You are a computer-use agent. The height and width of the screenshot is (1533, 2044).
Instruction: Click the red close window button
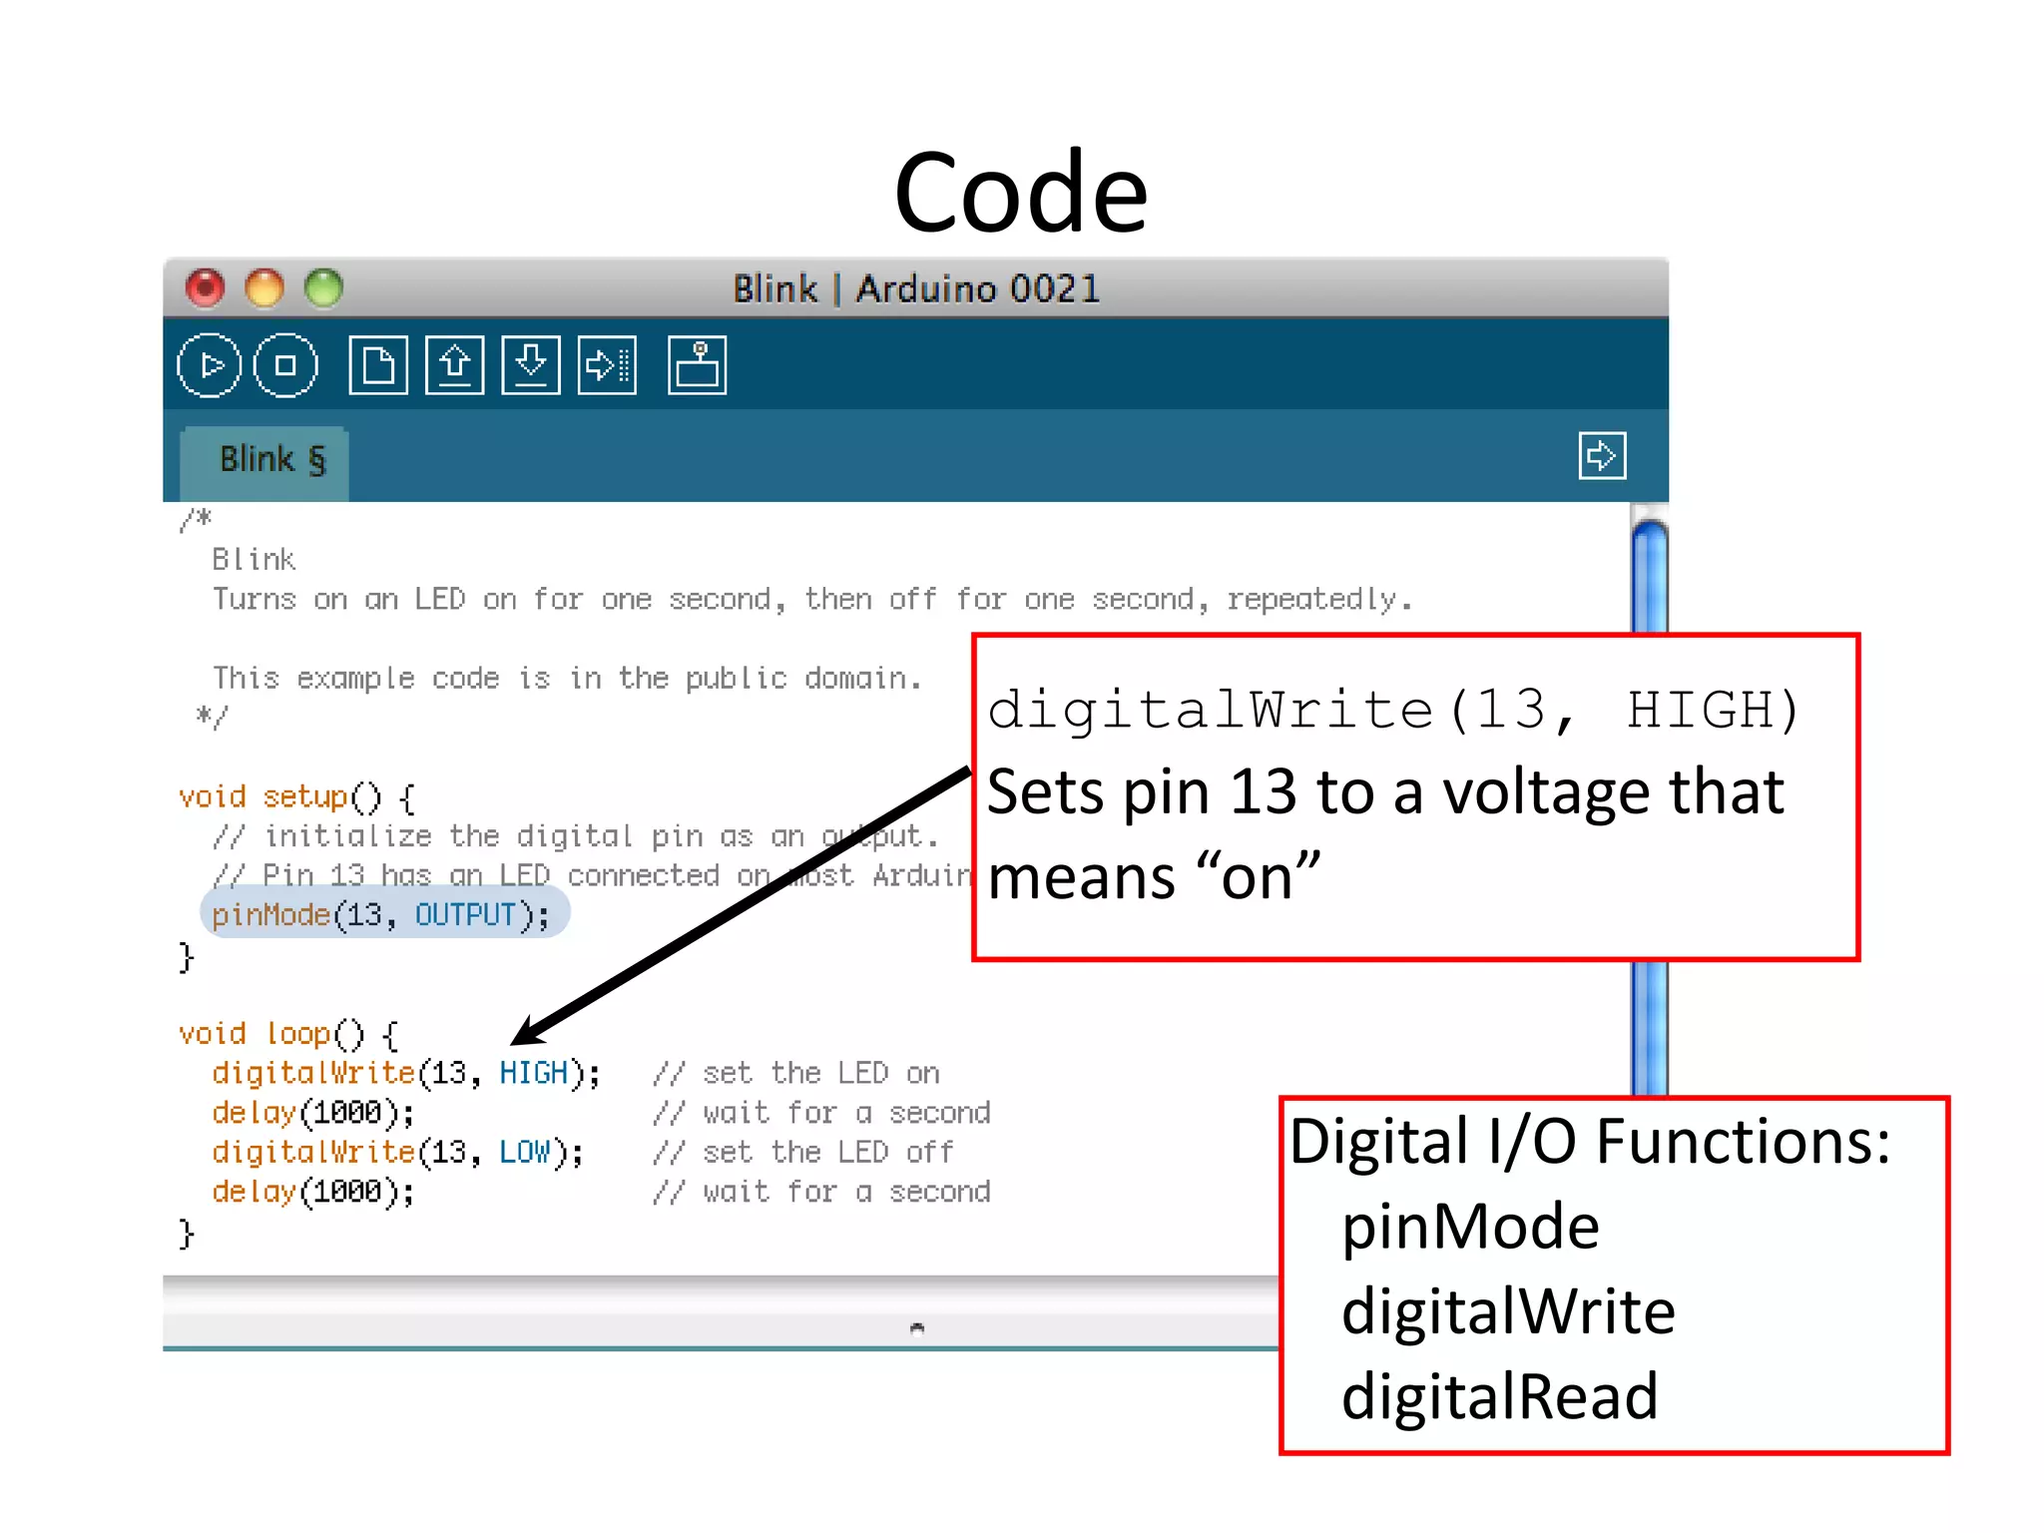206,288
